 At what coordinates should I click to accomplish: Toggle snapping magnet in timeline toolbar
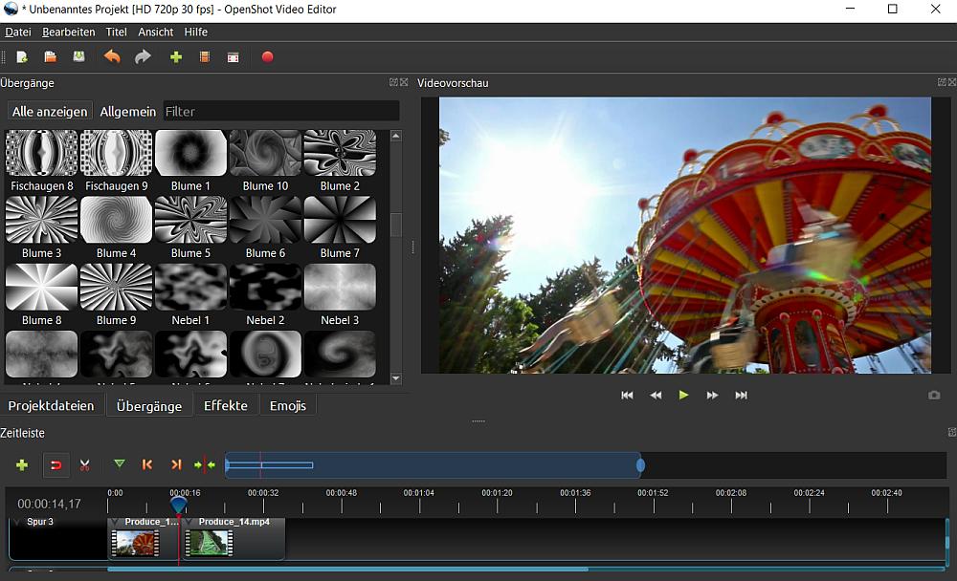coord(56,465)
